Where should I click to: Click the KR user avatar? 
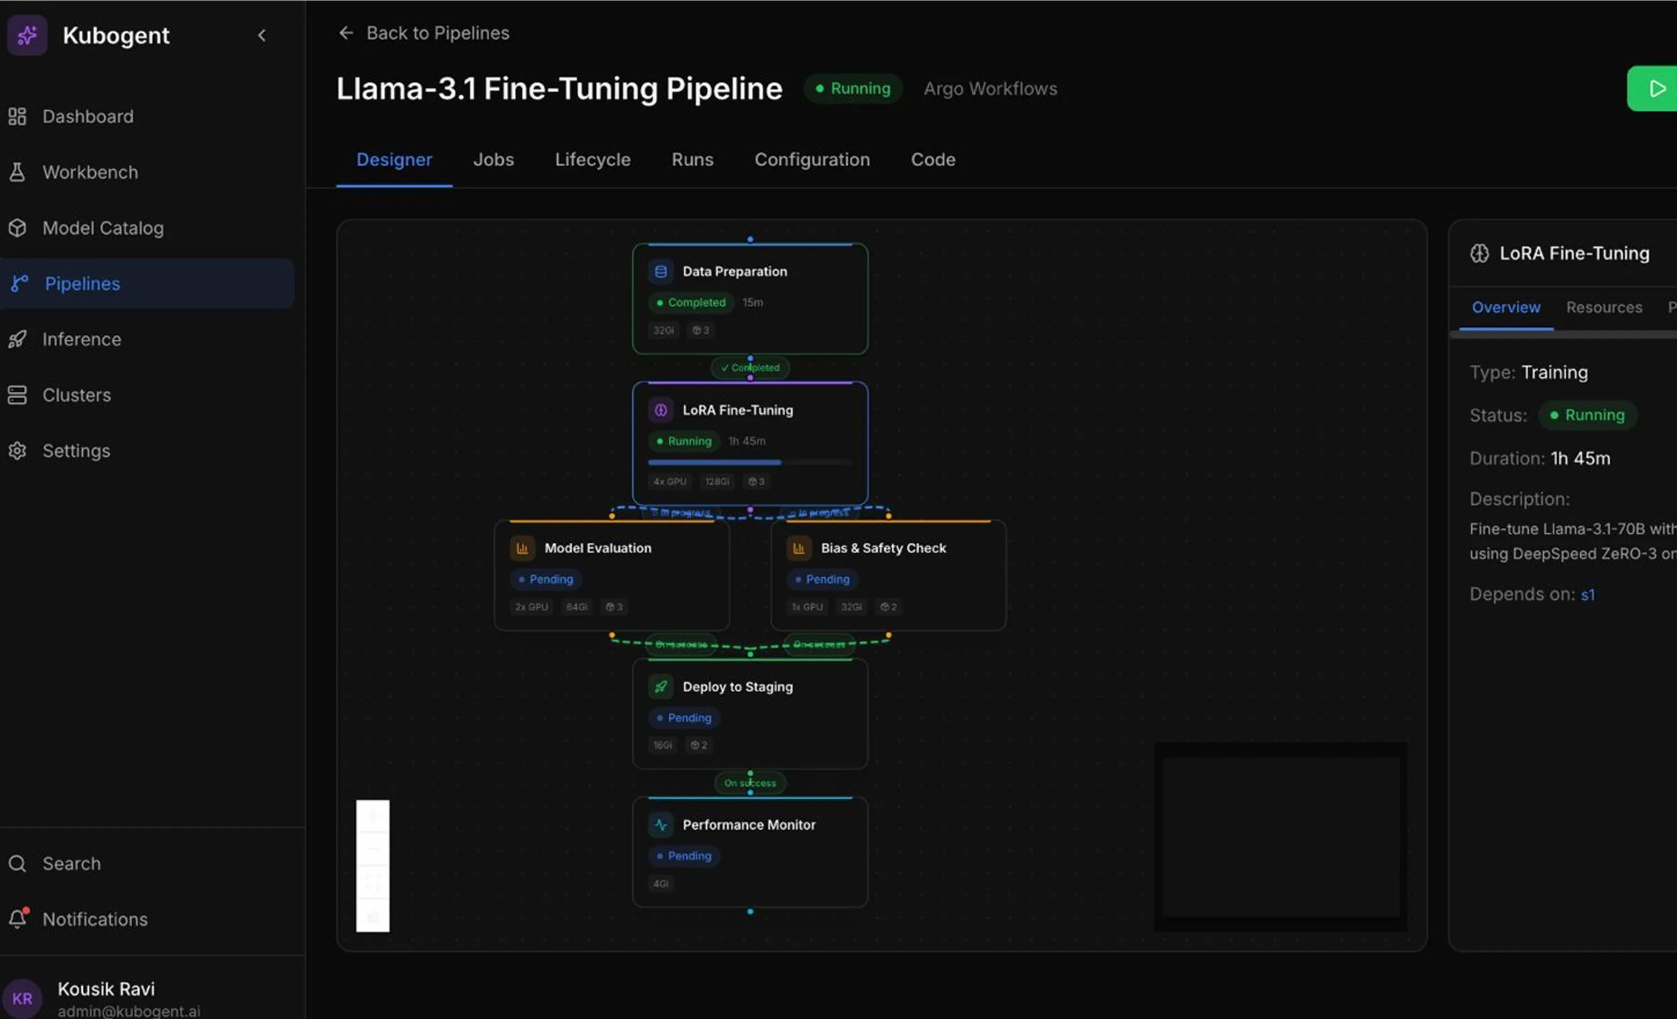[x=23, y=999]
